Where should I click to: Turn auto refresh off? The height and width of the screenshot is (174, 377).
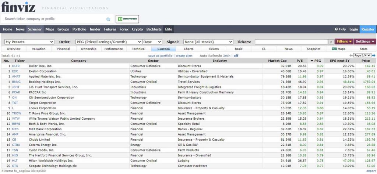pos(236,55)
